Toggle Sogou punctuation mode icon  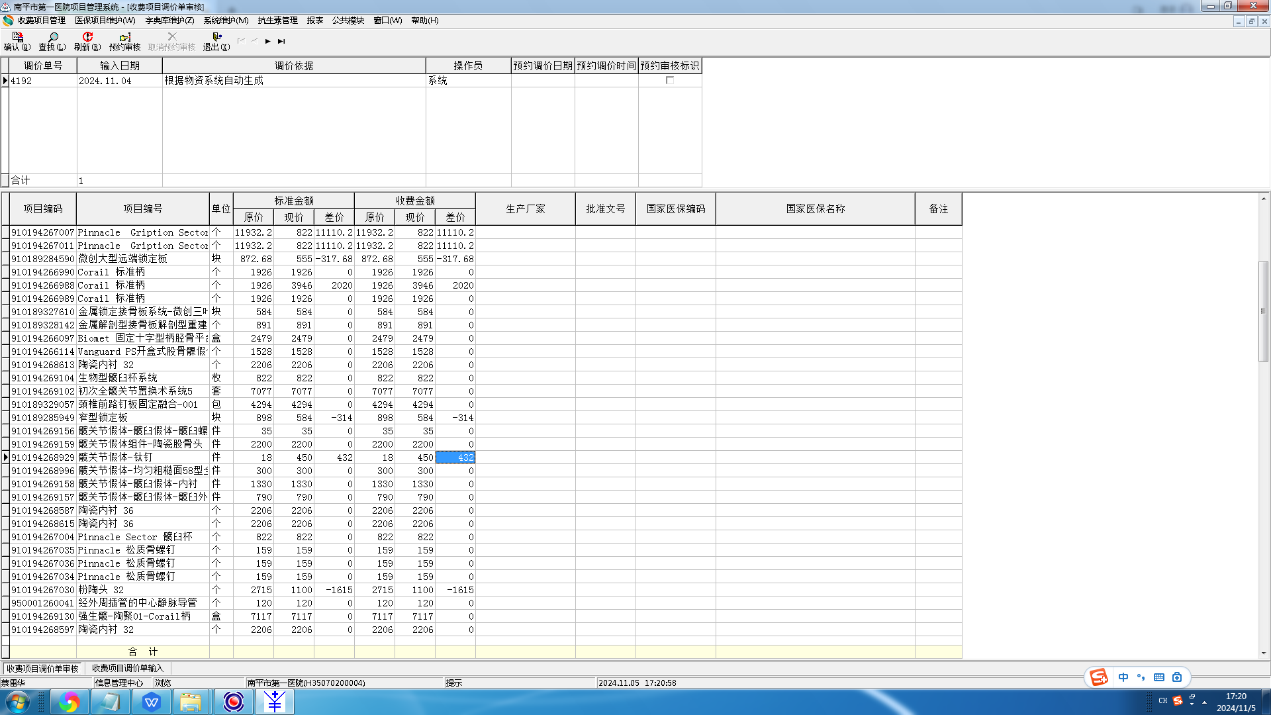click(1141, 677)
